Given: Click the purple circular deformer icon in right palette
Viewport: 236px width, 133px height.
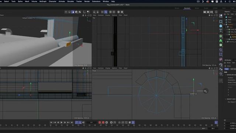Looking at the screenshot, I should pos(221,50).
